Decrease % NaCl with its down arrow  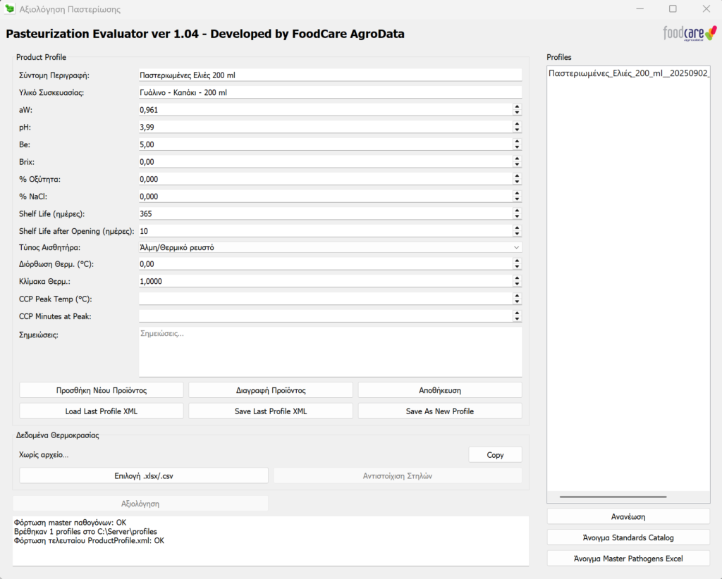517,199
